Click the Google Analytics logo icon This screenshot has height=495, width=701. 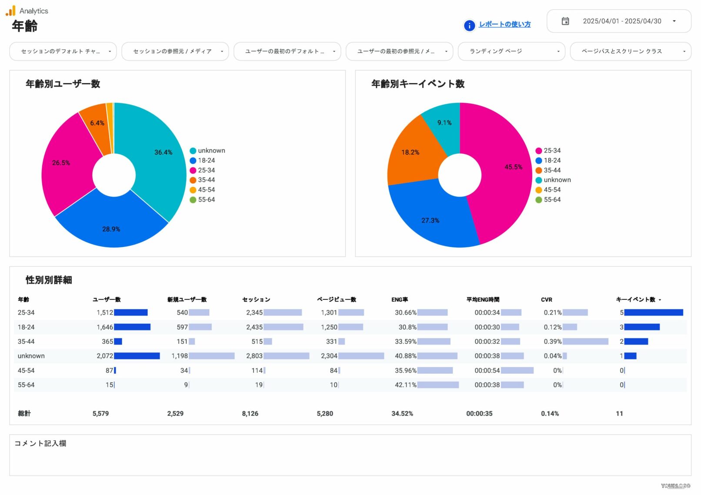click(10, 11)
